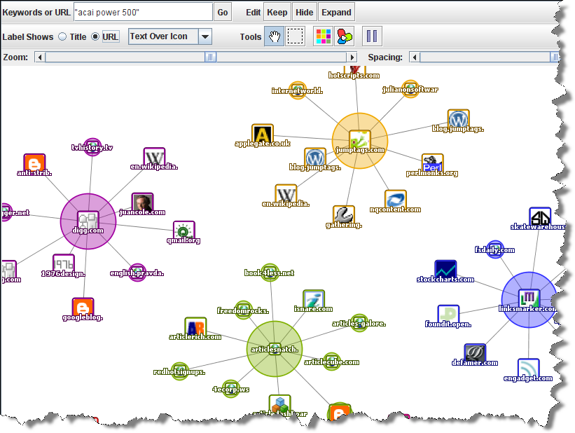575x433 pixels.
Task: Select the nqcontent.com node icon
Action: tap(396, 200)
